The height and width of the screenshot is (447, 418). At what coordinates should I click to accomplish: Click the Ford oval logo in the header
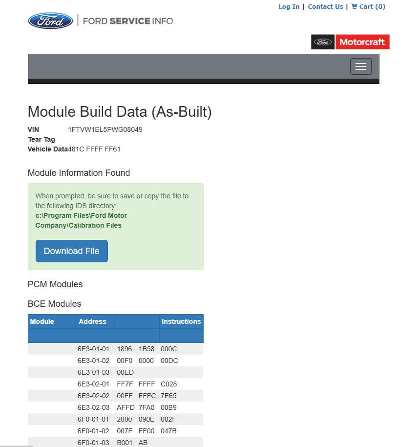coord(50,21)
